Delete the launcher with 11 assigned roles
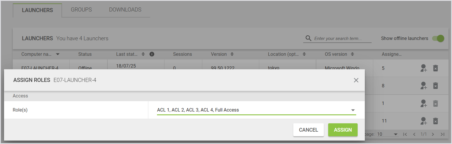This screenshot has width=452, height=144. (x=436, y=121)
